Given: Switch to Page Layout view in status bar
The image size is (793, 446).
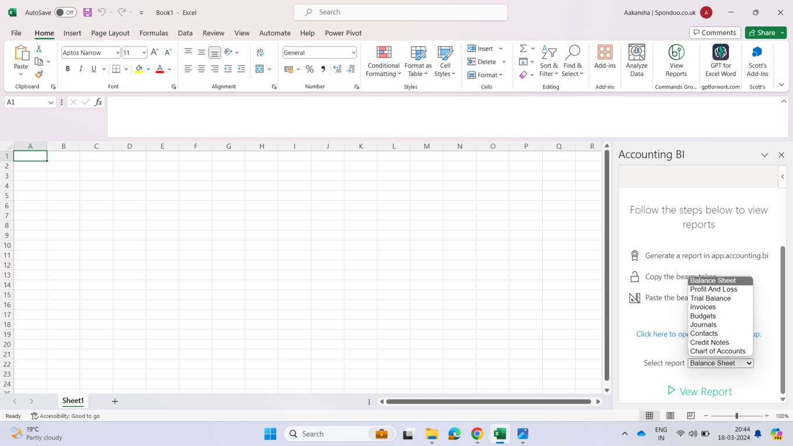Looking at the screenshot, I should [x=670, y=416].
